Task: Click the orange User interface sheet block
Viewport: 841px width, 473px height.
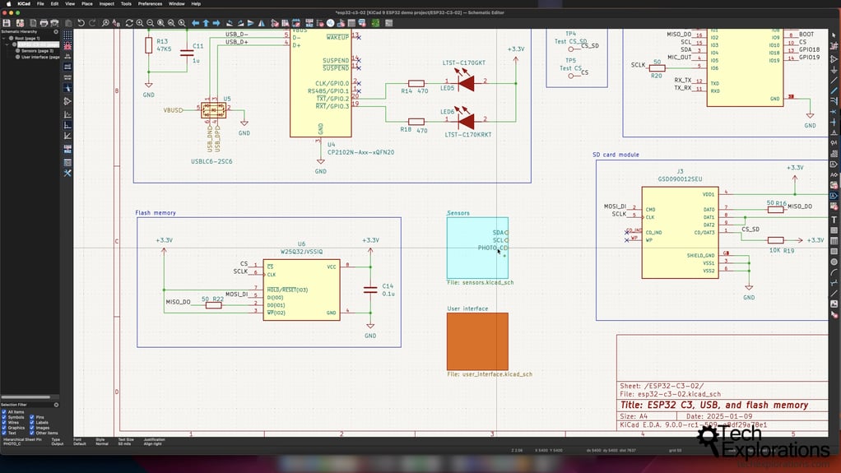Action: pos(477,341)
